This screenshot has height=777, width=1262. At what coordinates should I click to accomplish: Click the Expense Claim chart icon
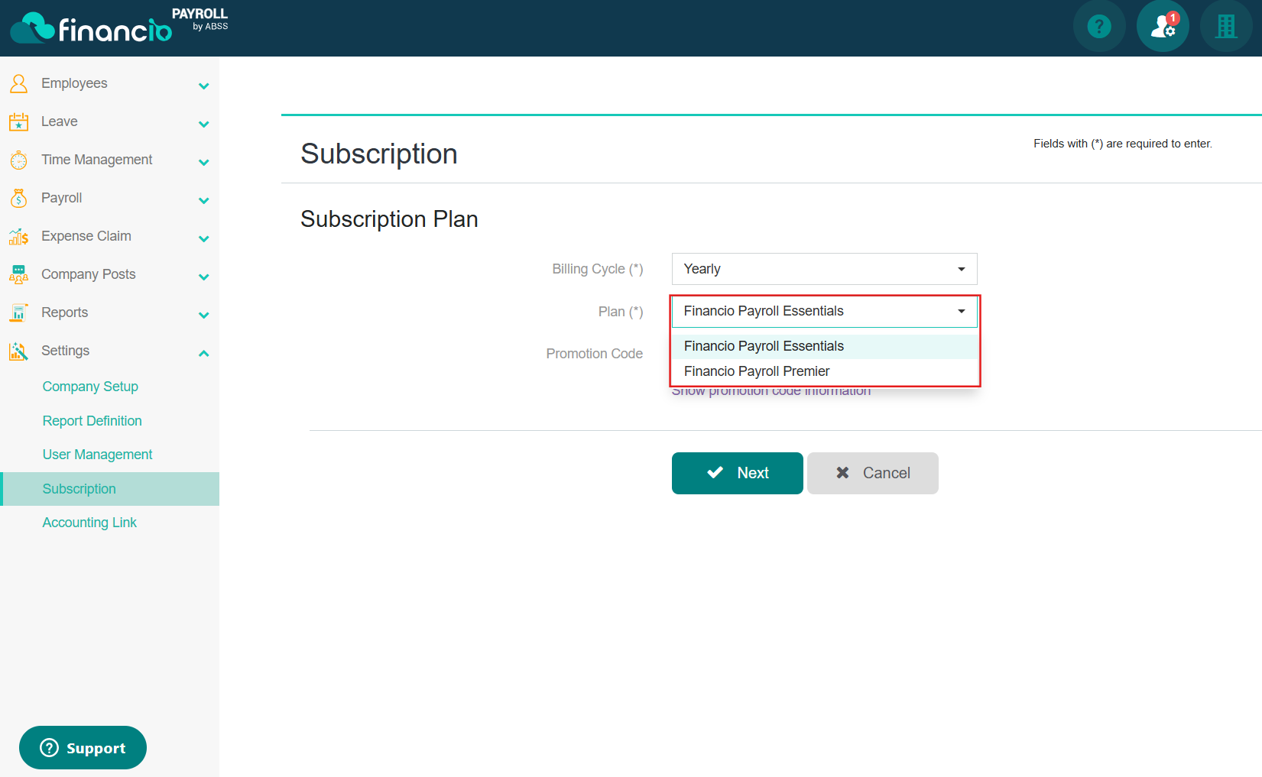pyautogui.click(x=18, y=236)
